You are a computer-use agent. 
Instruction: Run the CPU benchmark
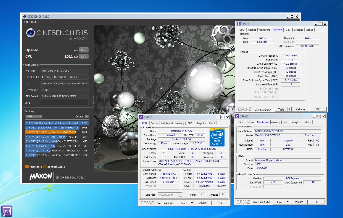tap(84, 56)
